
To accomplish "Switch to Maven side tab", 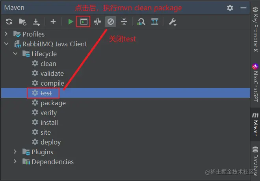I will click(255, 124).
